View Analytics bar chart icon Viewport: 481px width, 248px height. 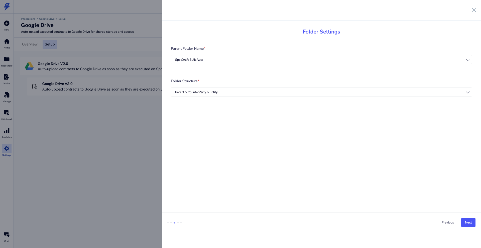[x=7, y=131]
